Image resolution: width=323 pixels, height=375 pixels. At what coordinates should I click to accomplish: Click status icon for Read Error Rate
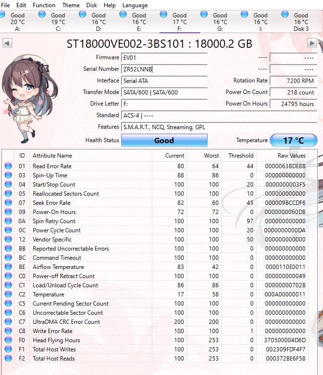pyautogui.click(x=8, y=166)
